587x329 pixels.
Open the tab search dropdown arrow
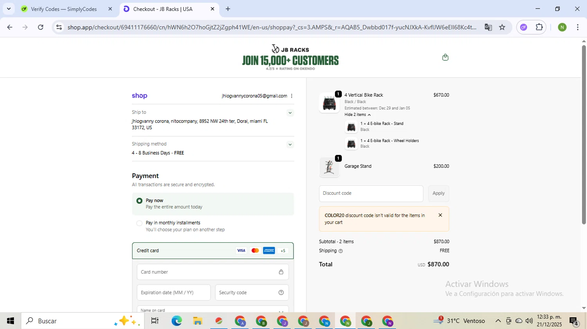[x=9, y=9]
